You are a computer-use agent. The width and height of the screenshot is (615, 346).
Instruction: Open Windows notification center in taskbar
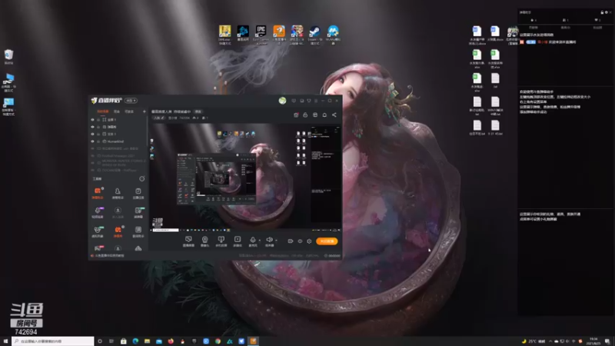tap(607, 341)
